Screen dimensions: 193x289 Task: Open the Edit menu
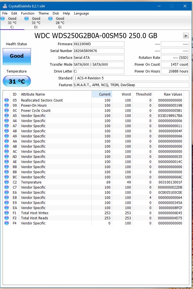point(14,13)
